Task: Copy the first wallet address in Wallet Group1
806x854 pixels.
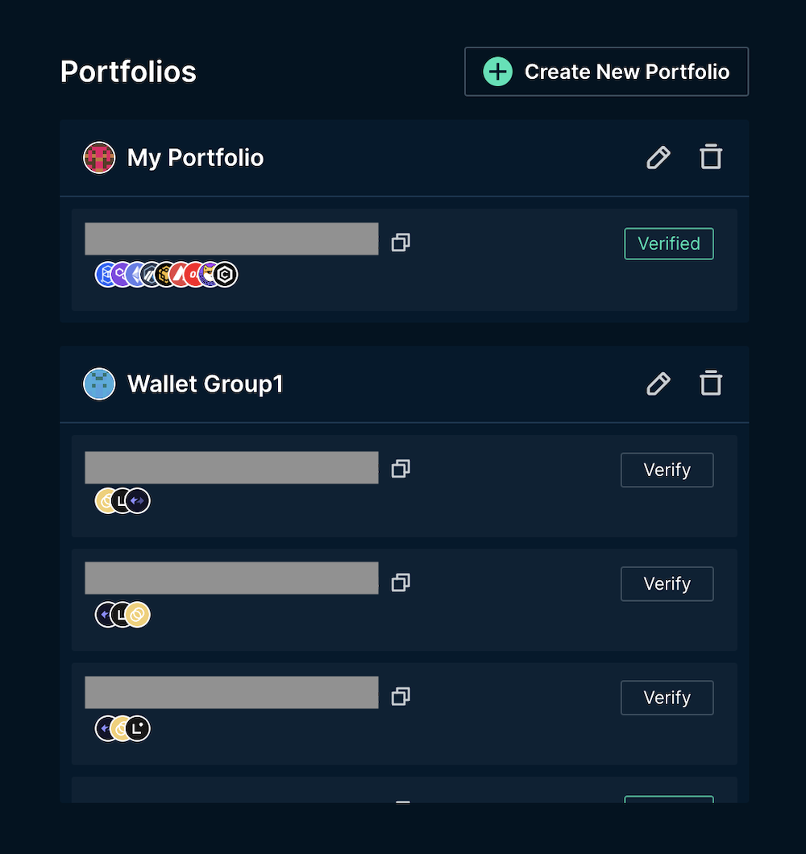Action: tap(401, 468)
